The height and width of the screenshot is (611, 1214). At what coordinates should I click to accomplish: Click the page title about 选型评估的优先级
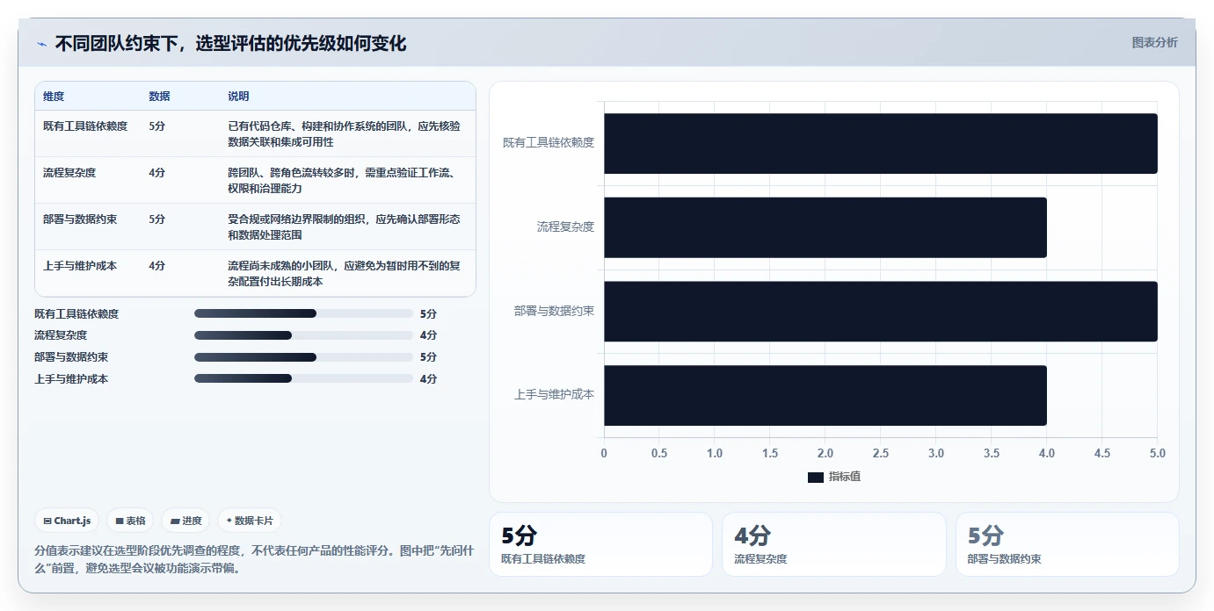click(230, 44)
